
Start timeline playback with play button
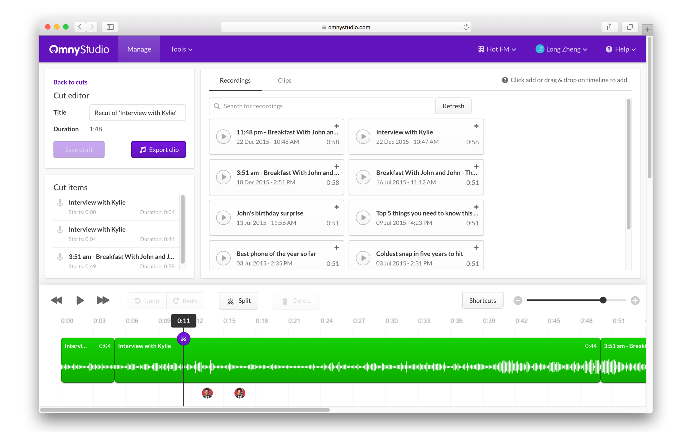click(x=80, y=300)
